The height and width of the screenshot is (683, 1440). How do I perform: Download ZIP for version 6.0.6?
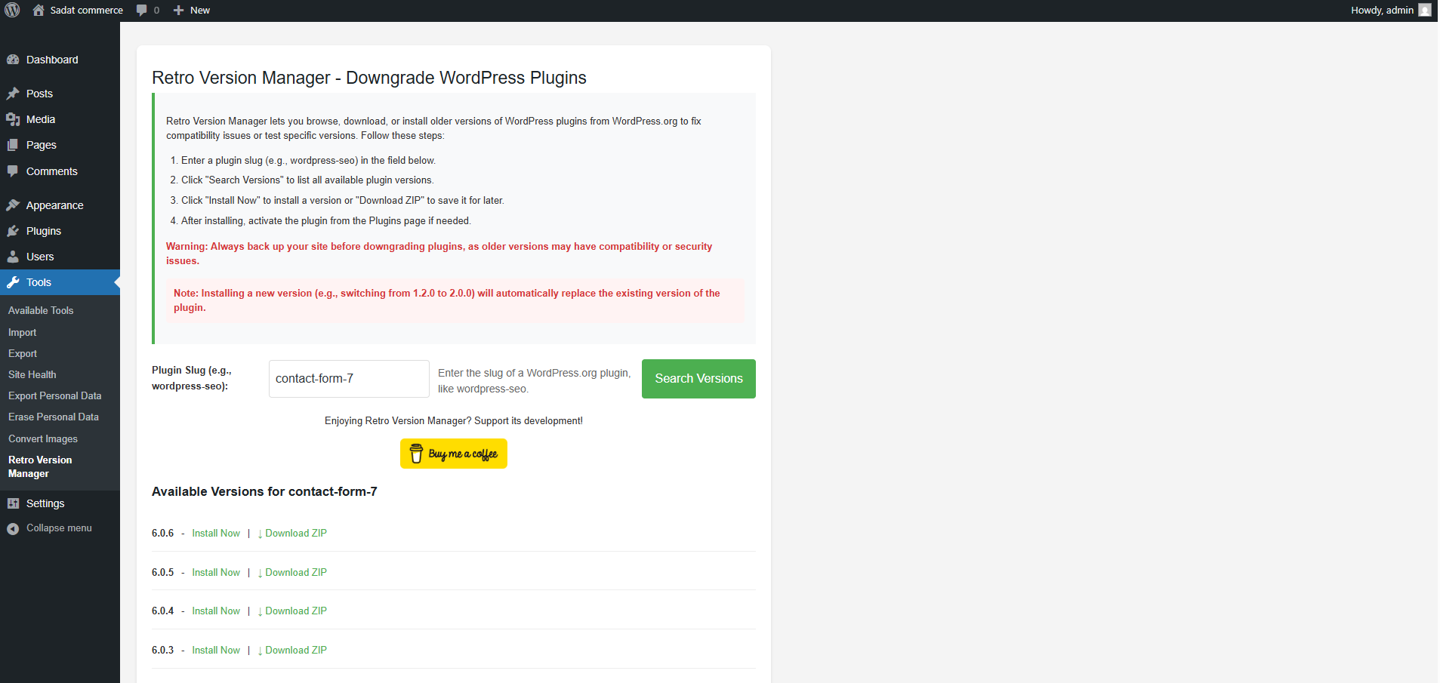292,533
